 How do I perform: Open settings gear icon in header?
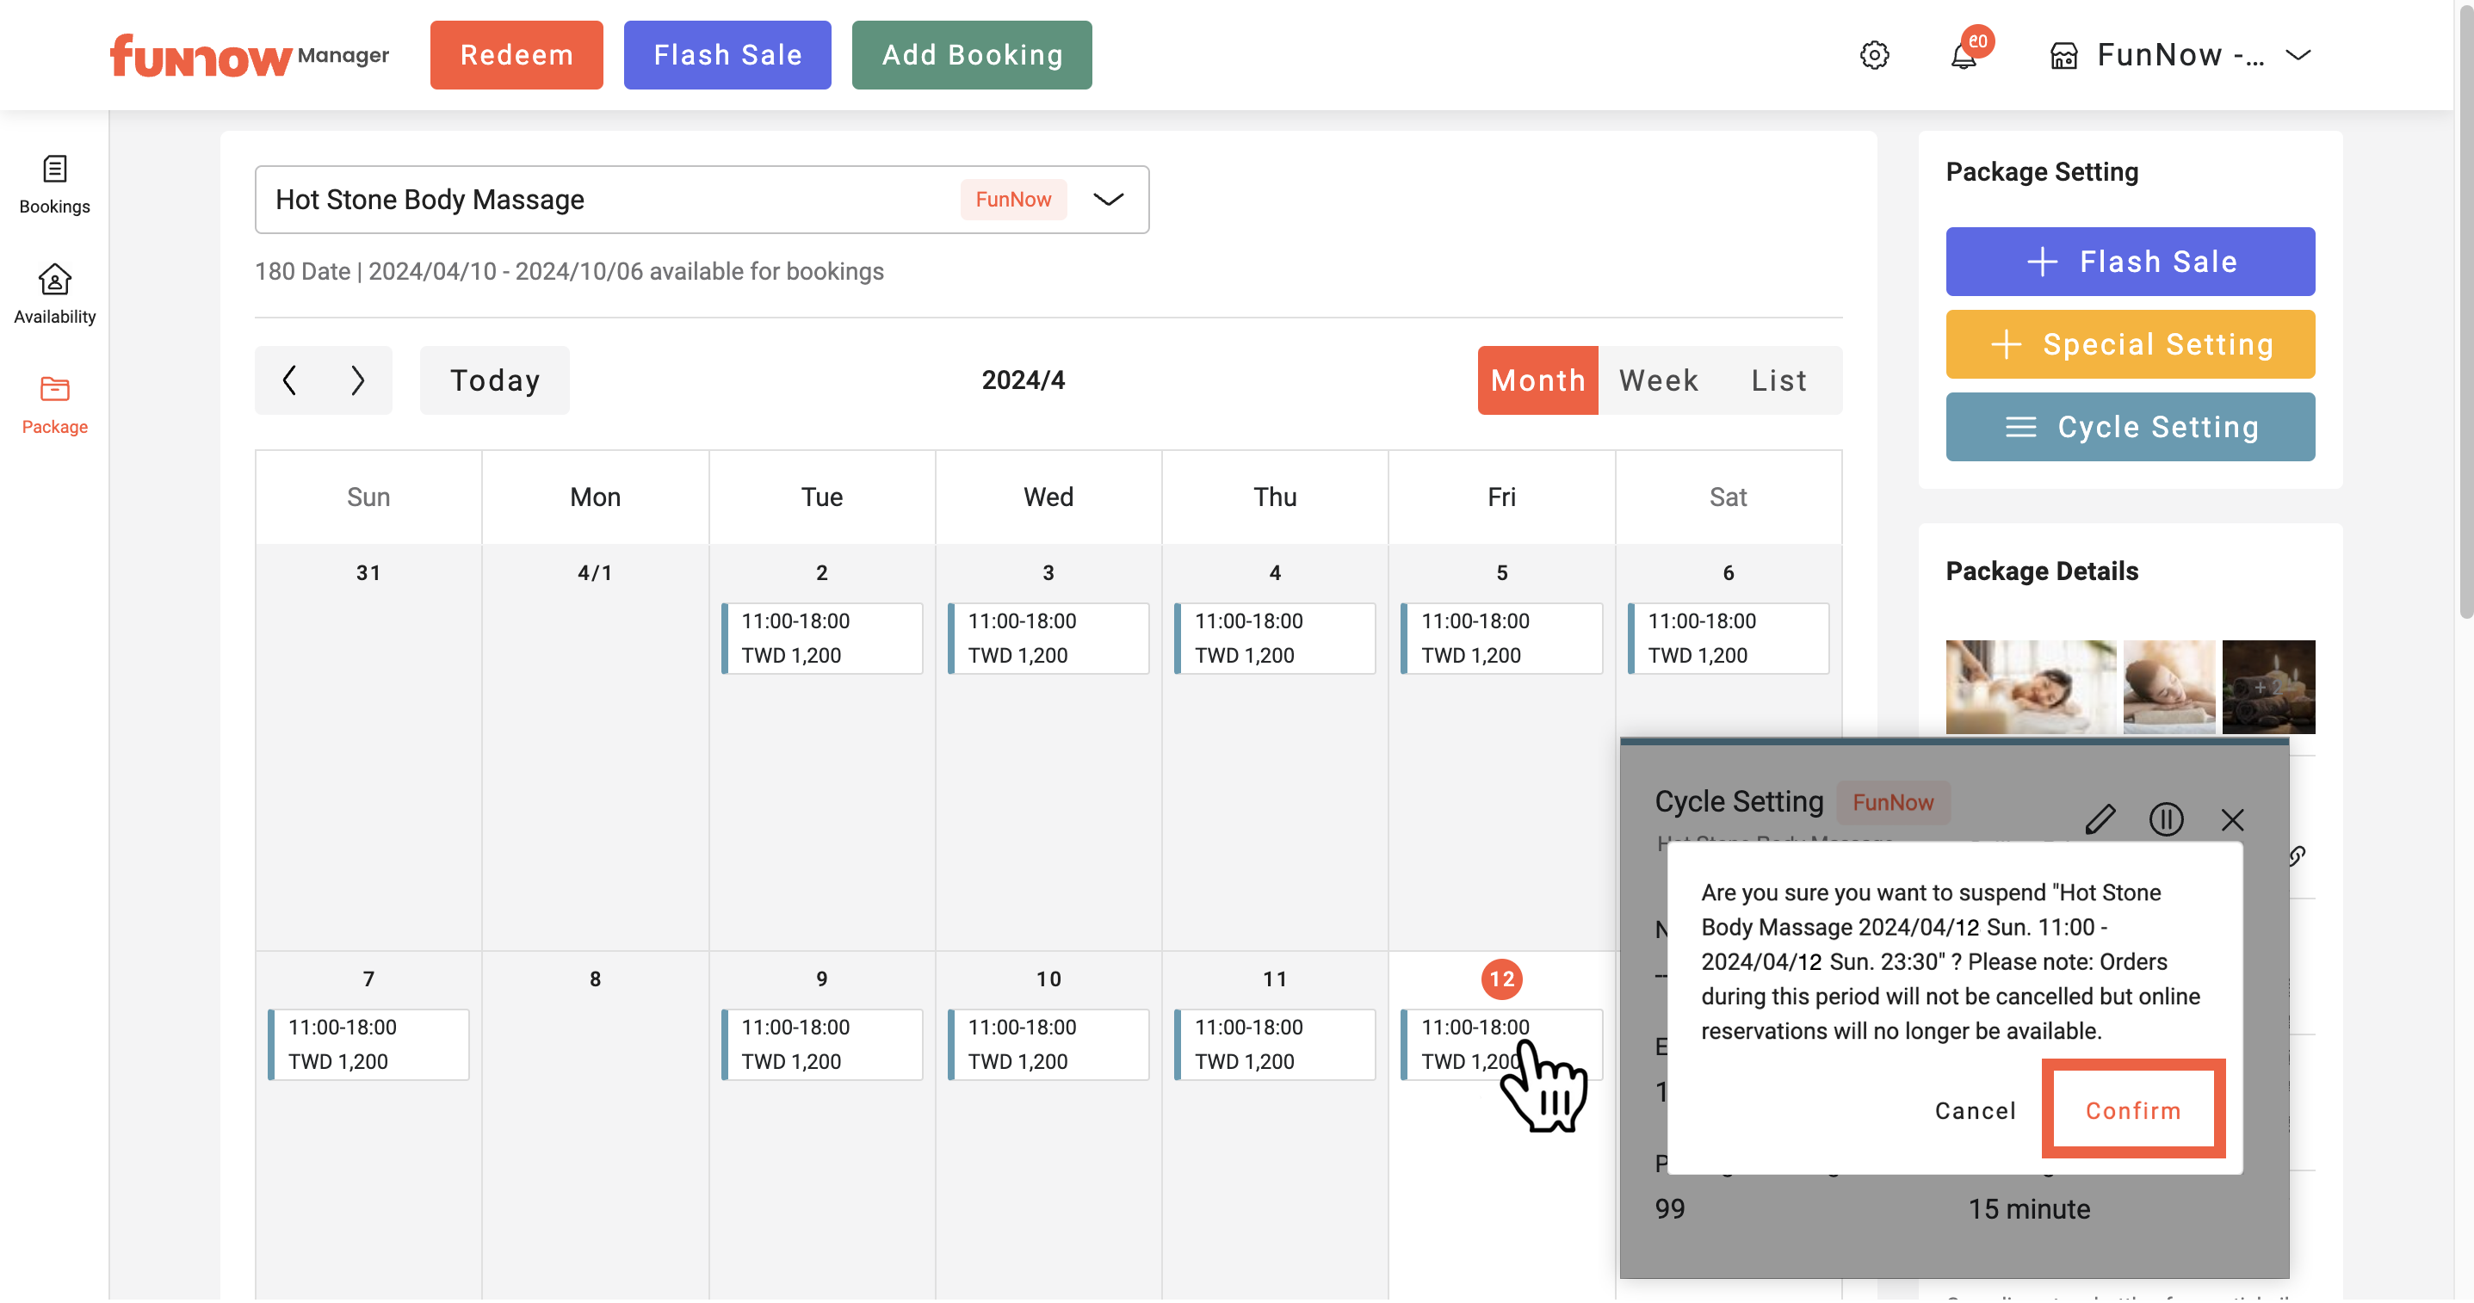(x=1874, y=55)
